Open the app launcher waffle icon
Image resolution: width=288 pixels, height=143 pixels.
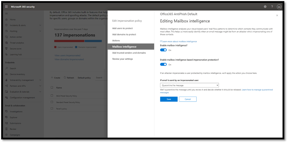pyautogui.click(x=6, y=7)
